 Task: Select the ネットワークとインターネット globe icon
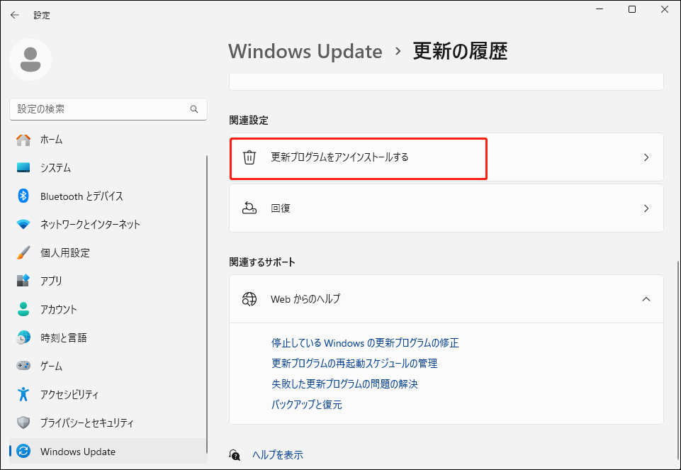click(x=21, y=225)
